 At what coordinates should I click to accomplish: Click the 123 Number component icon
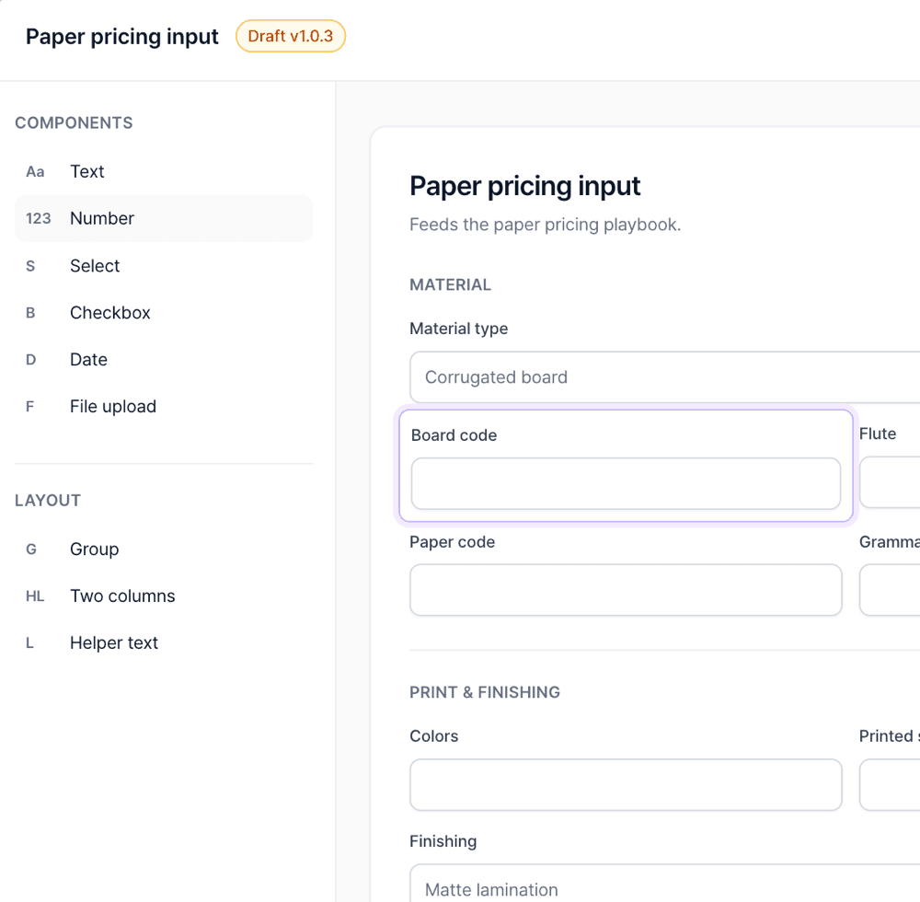[x=38, y=218]
